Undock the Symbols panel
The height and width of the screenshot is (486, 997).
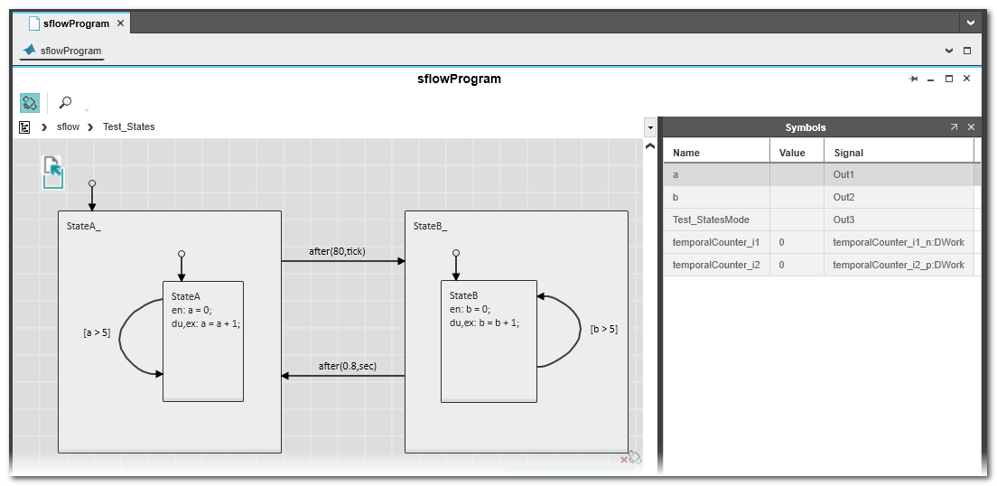[x=954, y=127]
